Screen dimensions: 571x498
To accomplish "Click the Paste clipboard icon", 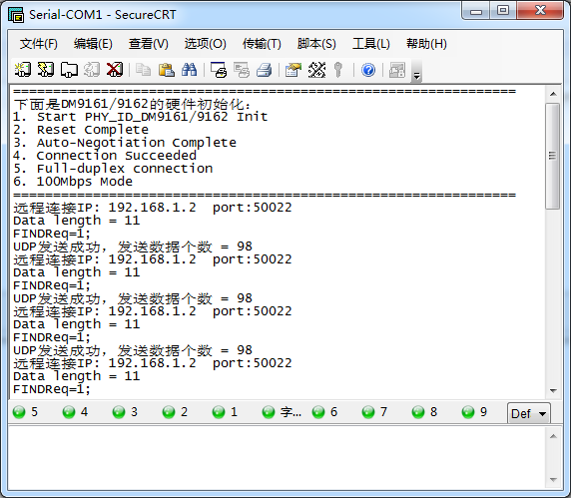I will (167, 70).
